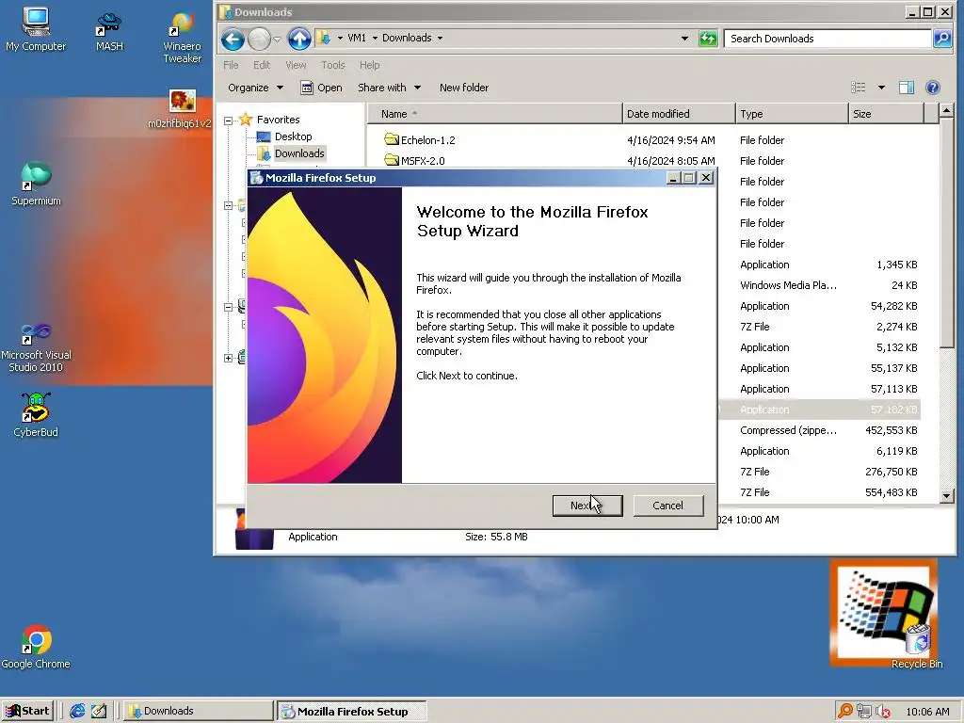Open the Edit menu
This screenshot has height=723, width=964.
tap(262, 65)
